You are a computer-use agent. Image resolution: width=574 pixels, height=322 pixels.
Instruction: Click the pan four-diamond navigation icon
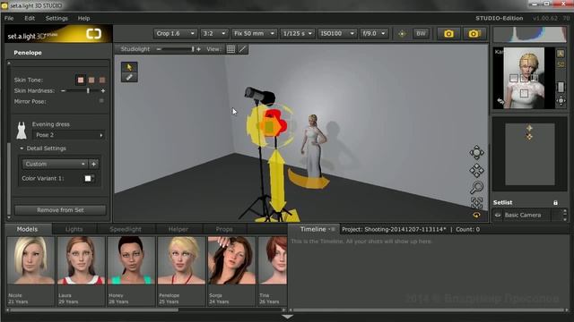(x=476, y=170)
